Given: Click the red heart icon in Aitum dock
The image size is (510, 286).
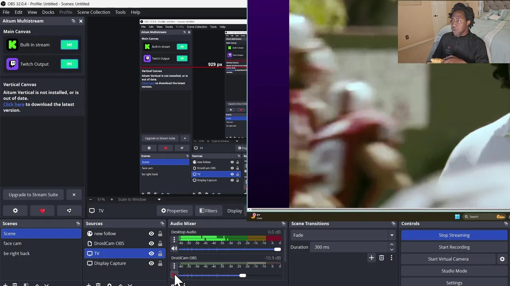Looking at the screenshot, I should pyautogui.click(x=42, y=211).
